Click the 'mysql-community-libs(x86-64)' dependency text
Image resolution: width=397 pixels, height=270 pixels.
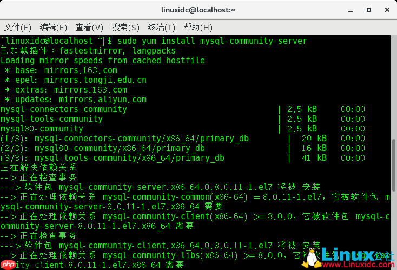click(170, 255)
